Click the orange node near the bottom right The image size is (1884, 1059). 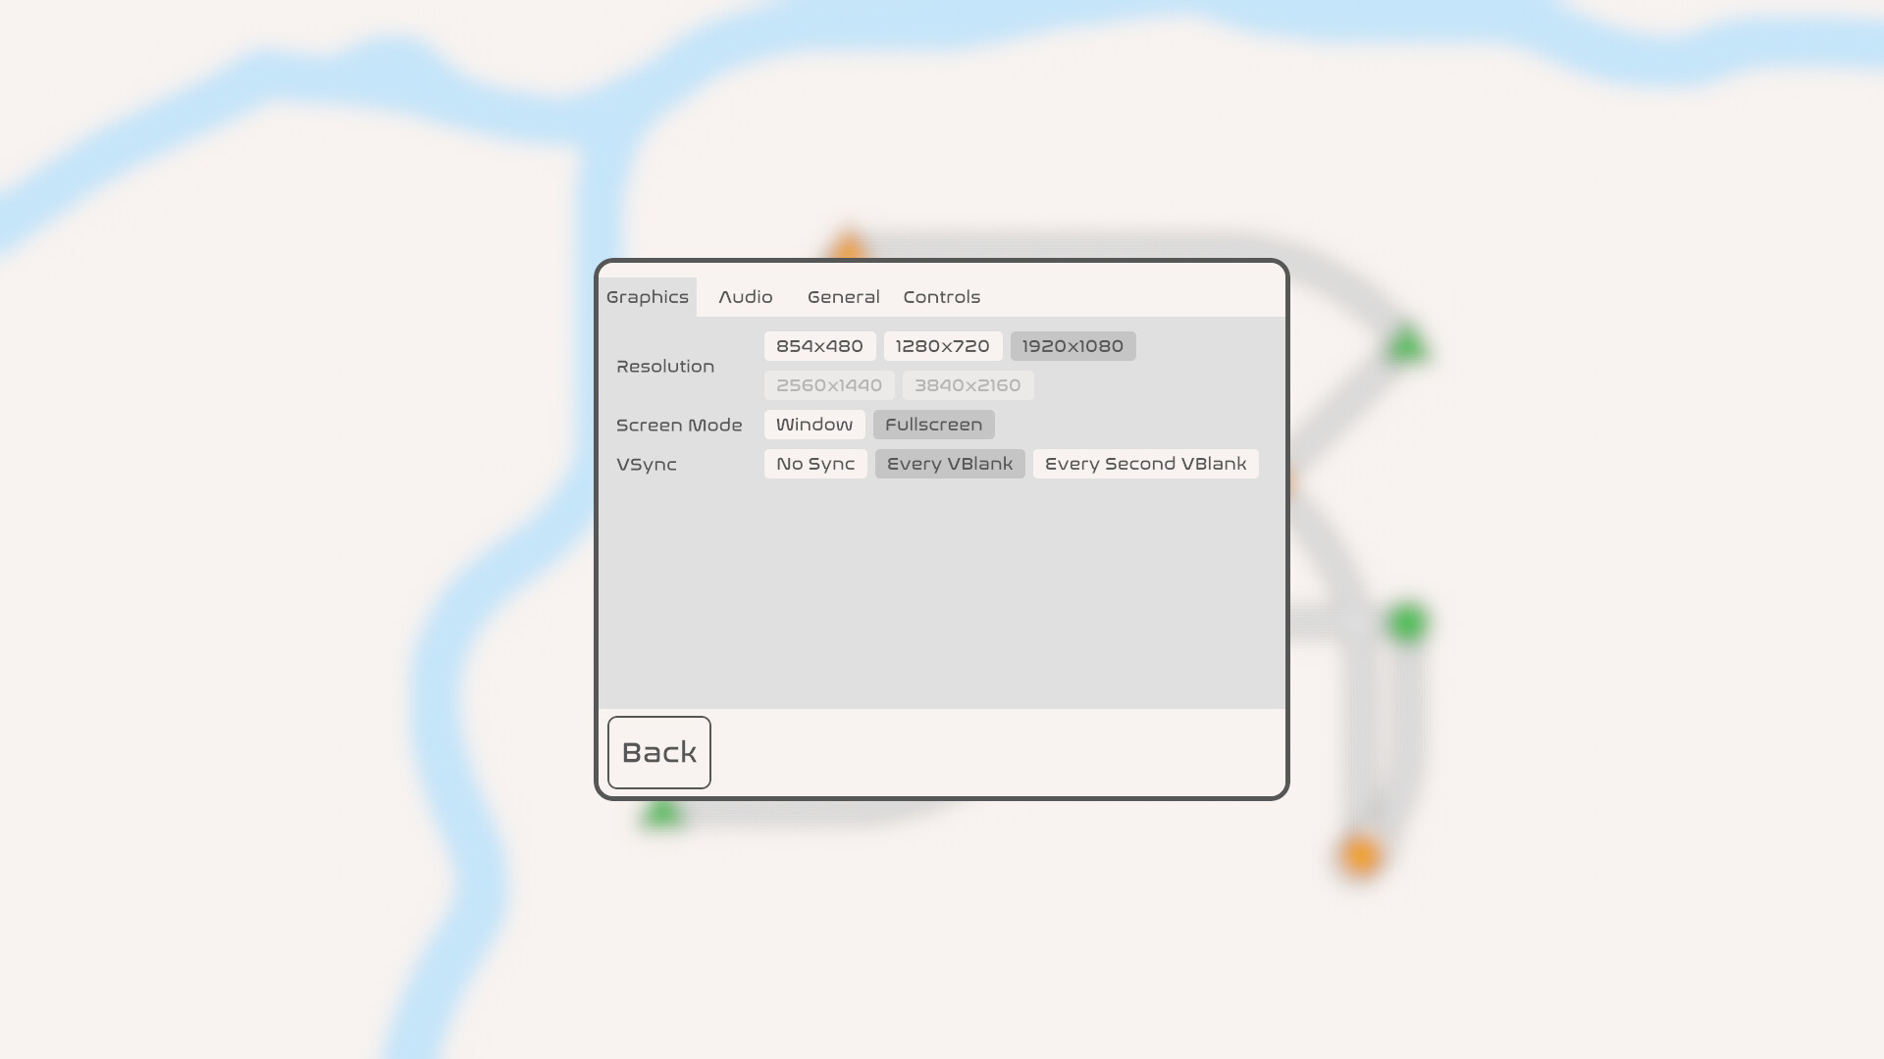[1360, 854]
